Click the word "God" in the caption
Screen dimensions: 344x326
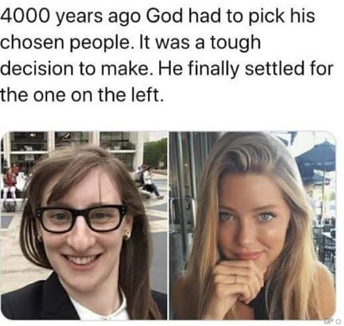(x=165, y=16)
